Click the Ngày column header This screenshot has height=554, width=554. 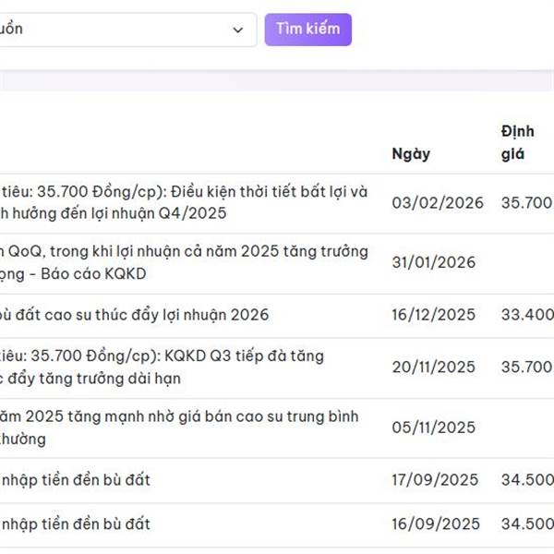[x=411, y=153]
